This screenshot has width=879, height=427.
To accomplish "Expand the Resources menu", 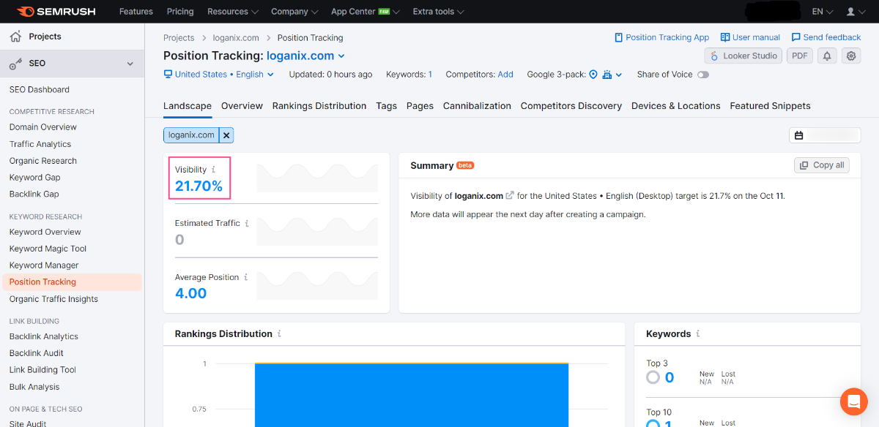I will [233, 12].
